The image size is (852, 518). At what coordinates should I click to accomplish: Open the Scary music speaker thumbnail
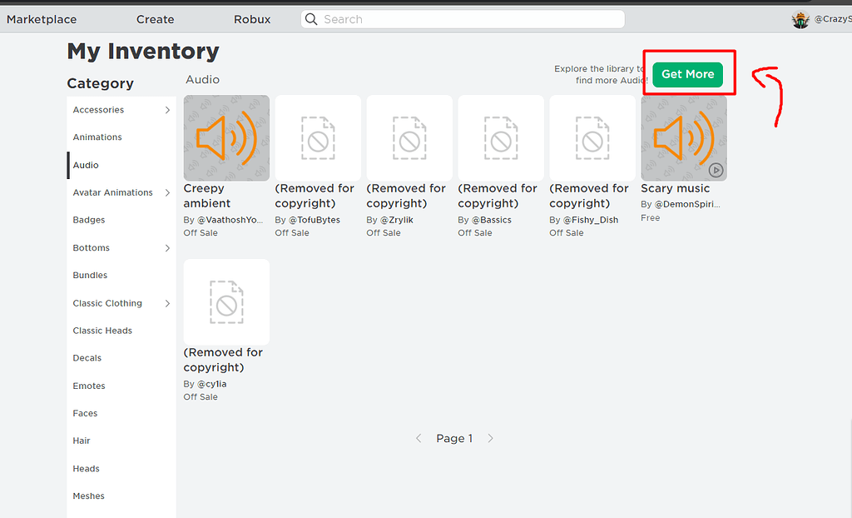click(x=684, y=138)
